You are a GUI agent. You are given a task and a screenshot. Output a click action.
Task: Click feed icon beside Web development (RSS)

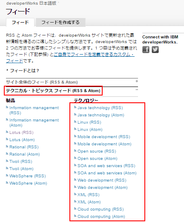pyautogui.click(x=75, y=180)
